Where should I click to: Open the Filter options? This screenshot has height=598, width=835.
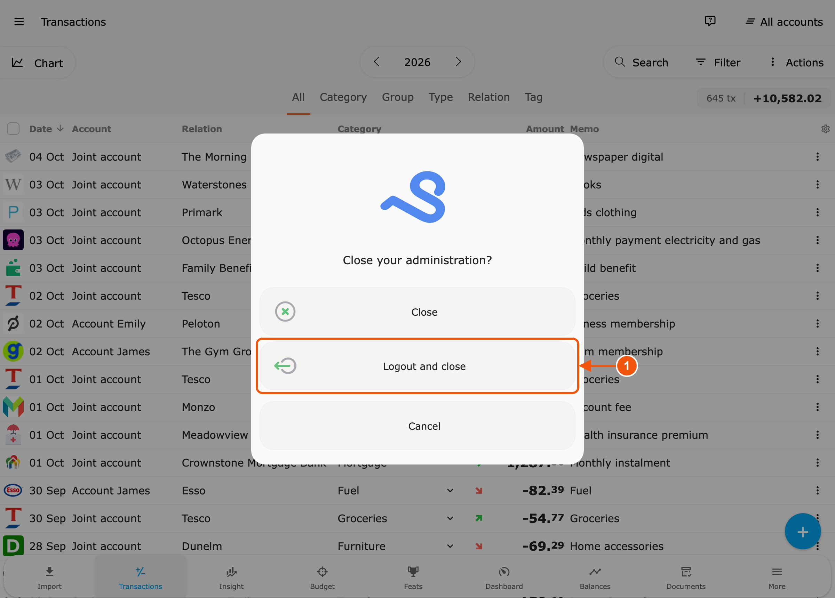pos(718,62)
